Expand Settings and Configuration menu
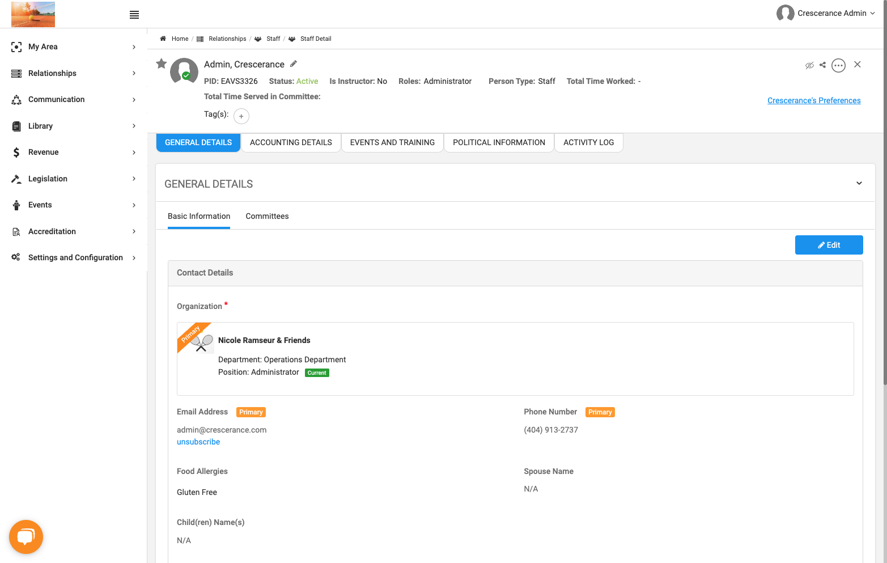The width and height of the screenshot is (887, 563). click(74, 257)
